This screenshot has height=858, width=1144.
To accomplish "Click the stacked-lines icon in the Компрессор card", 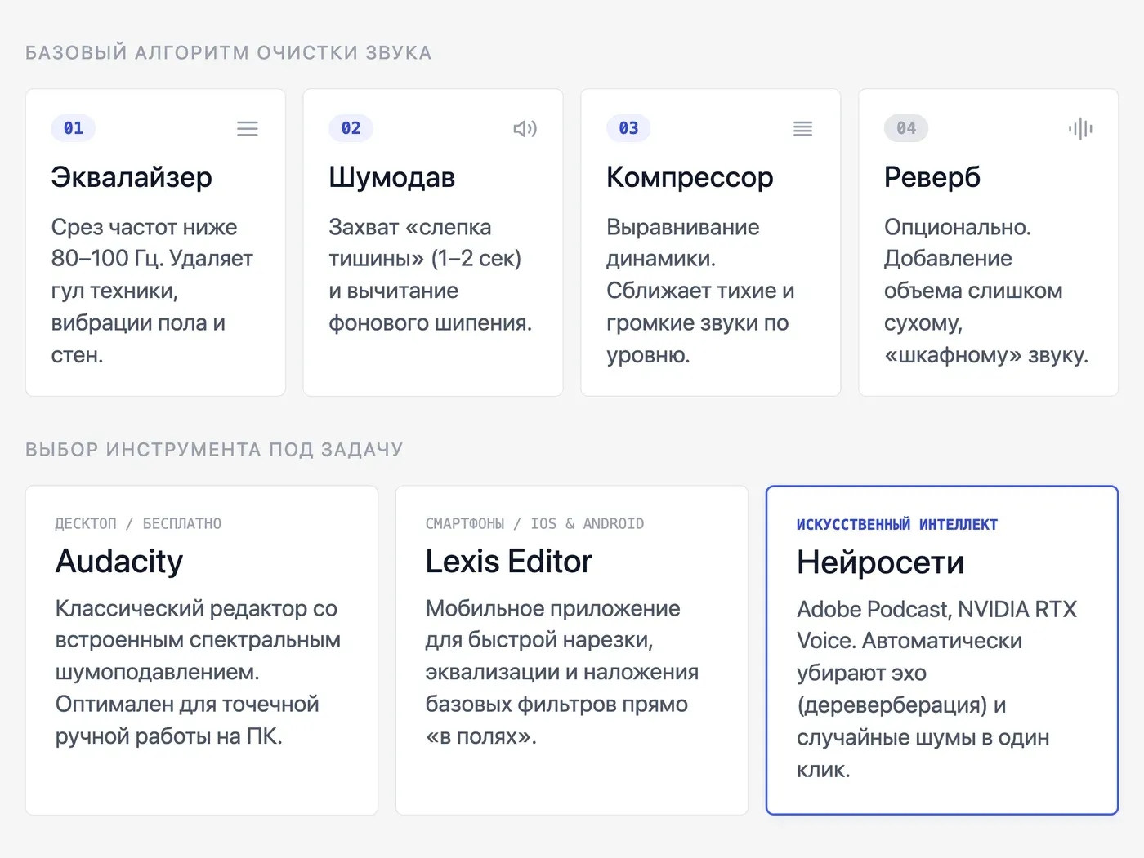I will tap(802, 129).
